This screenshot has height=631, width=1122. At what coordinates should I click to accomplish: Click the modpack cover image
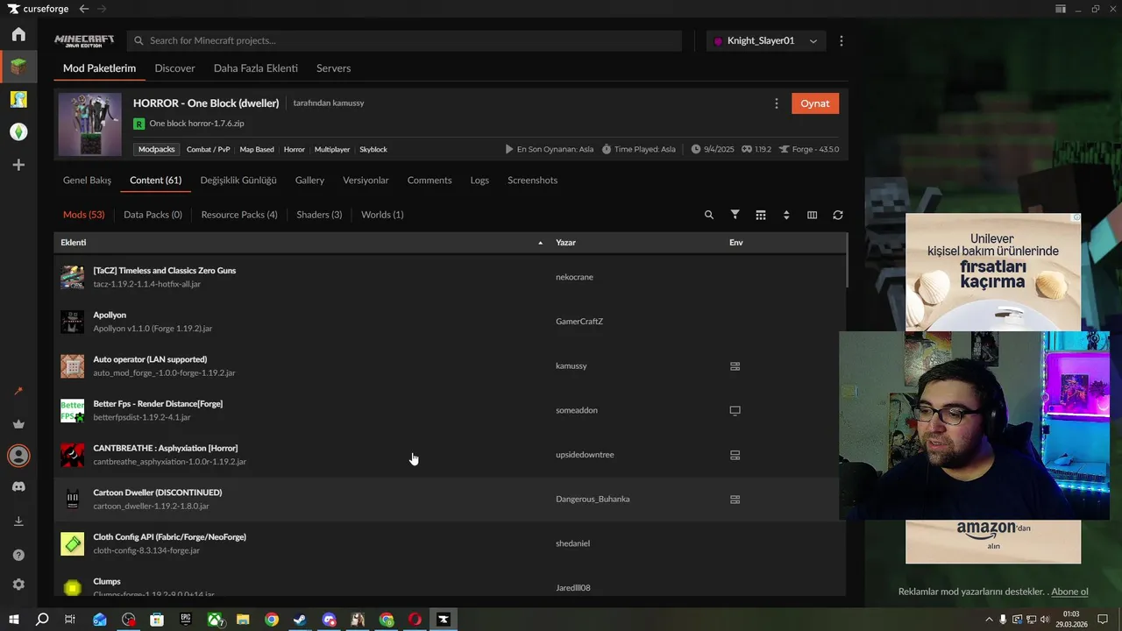coord(90,124)
